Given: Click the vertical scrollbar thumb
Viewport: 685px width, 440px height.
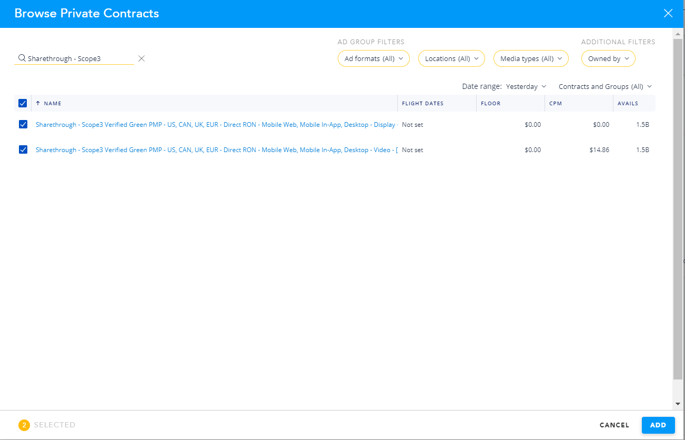Looking at the screenshot, I should pos(678,209).
